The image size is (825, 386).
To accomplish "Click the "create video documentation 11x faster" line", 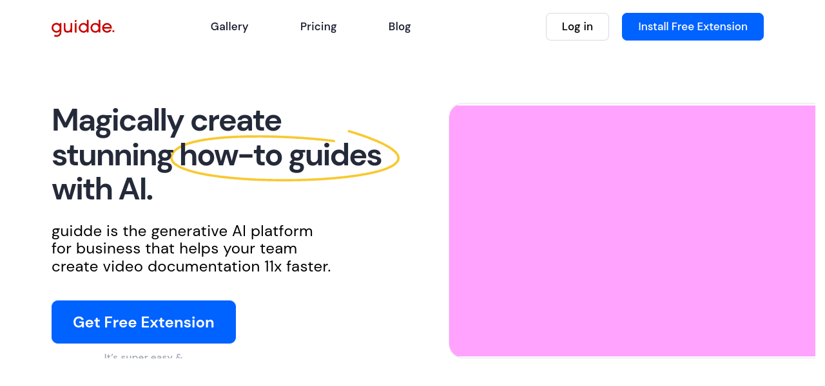I will pos(191,266).
